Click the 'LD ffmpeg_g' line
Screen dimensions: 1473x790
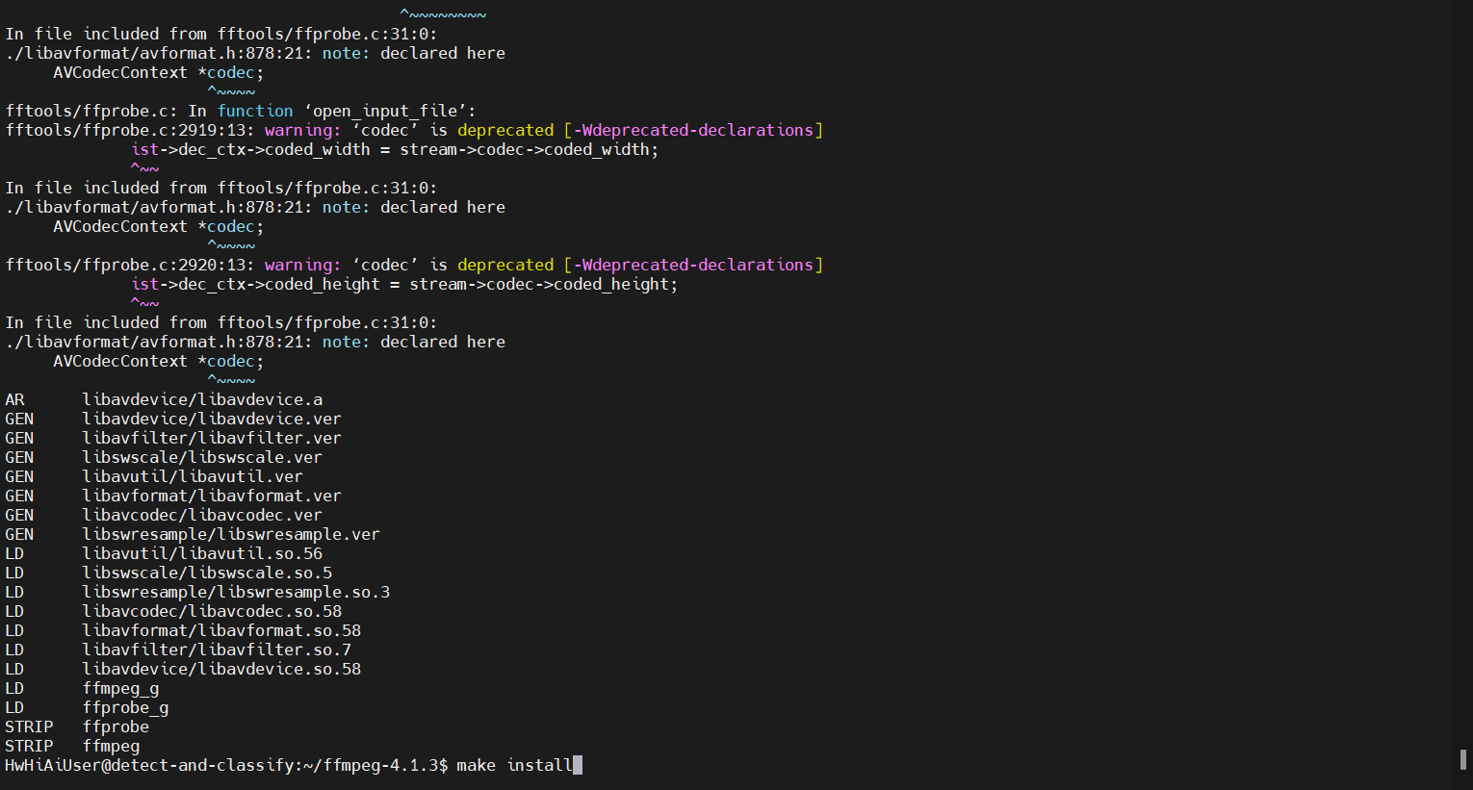click(82, 688)
